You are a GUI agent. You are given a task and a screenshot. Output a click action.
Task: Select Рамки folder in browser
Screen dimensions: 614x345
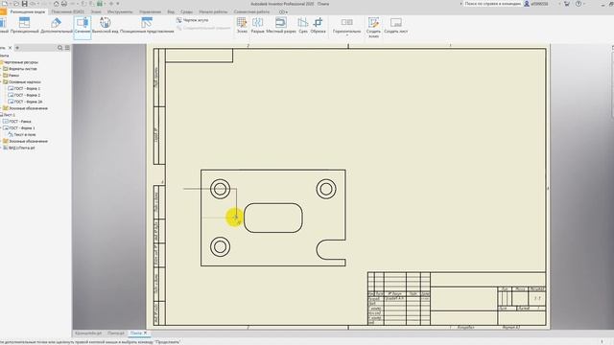[x=11, y=75]
